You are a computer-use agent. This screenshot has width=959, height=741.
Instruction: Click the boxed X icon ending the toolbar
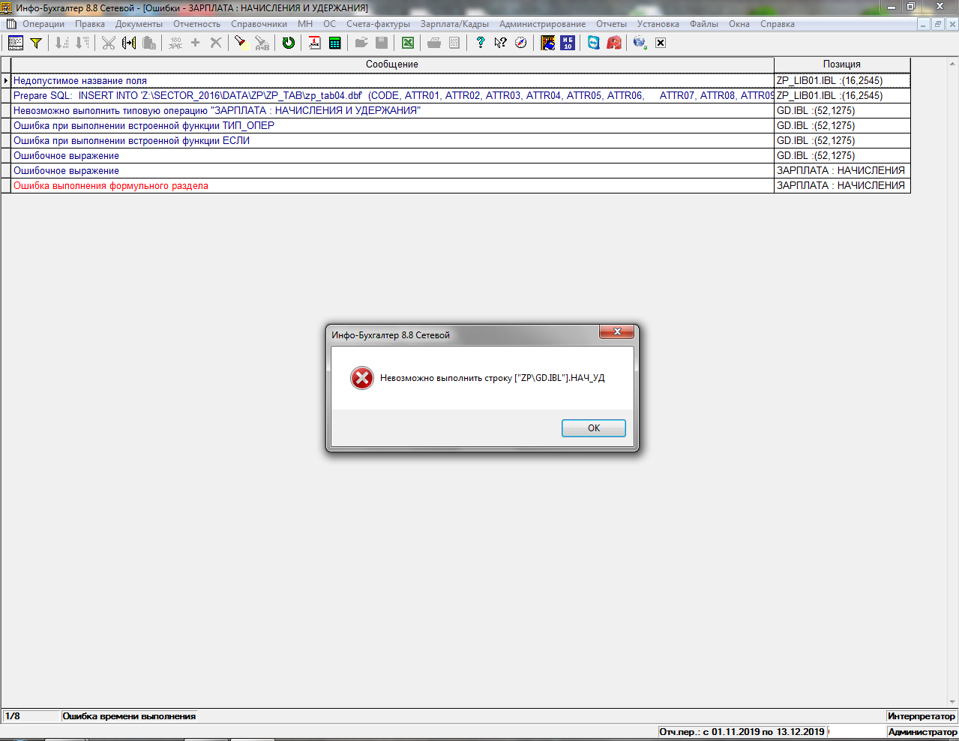pyautogui.click(x=661, y=43)
